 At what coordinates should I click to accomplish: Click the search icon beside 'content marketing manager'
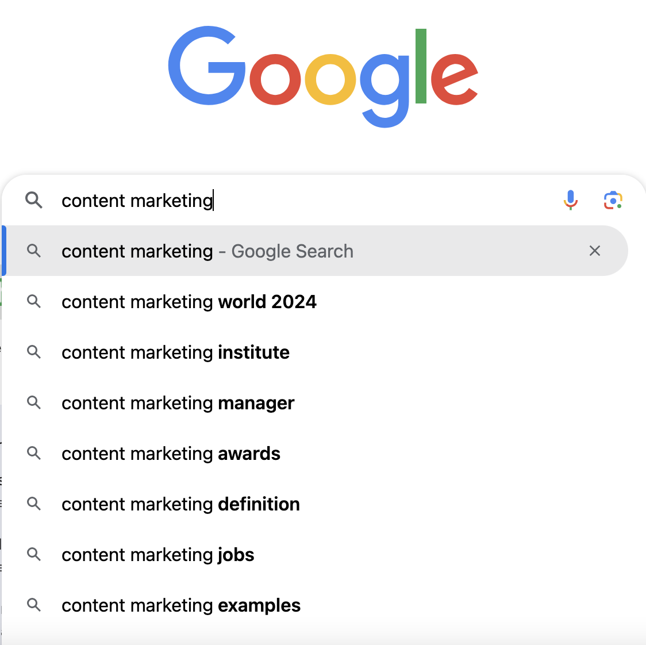click(34, 402)
